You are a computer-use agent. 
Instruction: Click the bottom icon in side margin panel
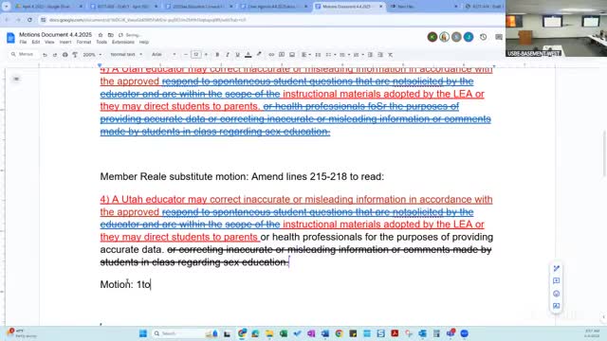click(x=557, y=306)
